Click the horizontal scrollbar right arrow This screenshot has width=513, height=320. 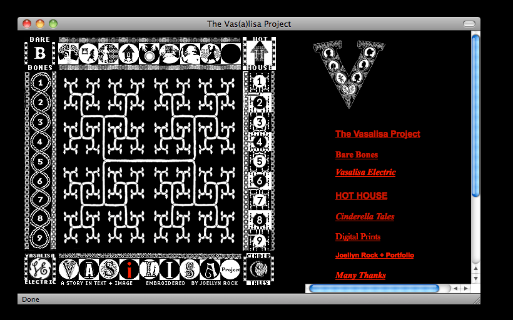tap(465, 288)
